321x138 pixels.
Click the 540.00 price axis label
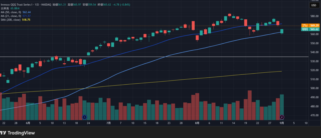pos(314,52)
